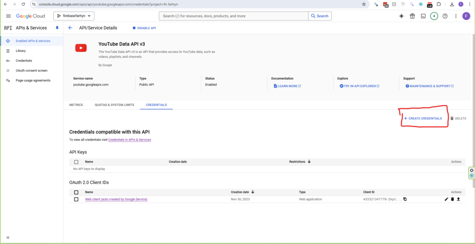Click the Create Credentials button
475x244 pixels.
click(423, 119)
